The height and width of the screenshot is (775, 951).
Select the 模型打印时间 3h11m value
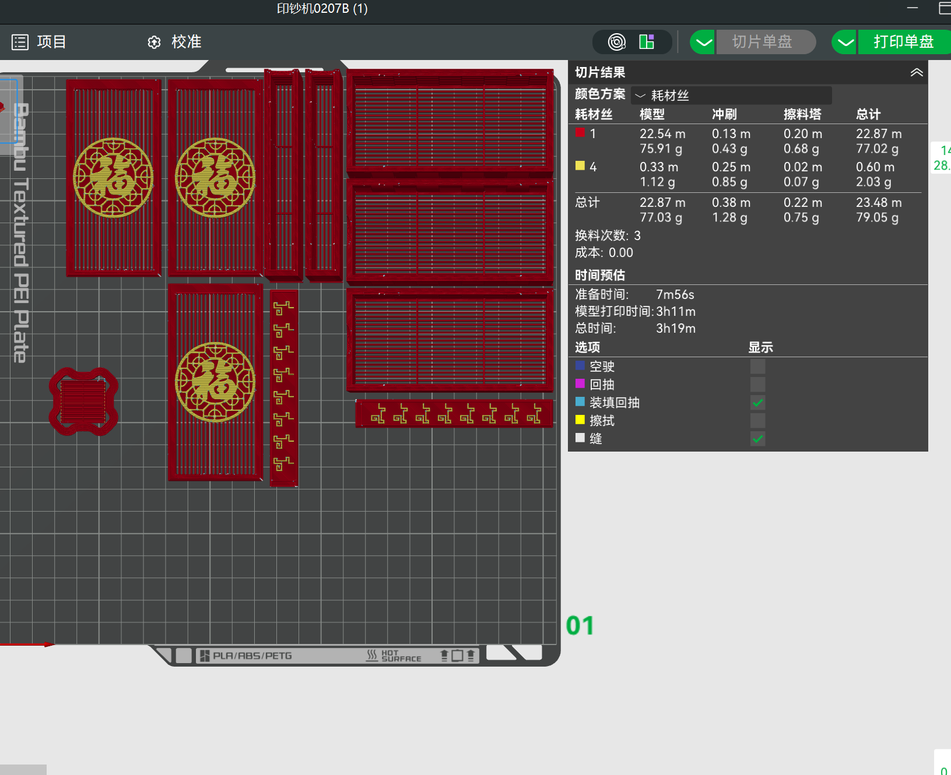[x=676, y=311]
